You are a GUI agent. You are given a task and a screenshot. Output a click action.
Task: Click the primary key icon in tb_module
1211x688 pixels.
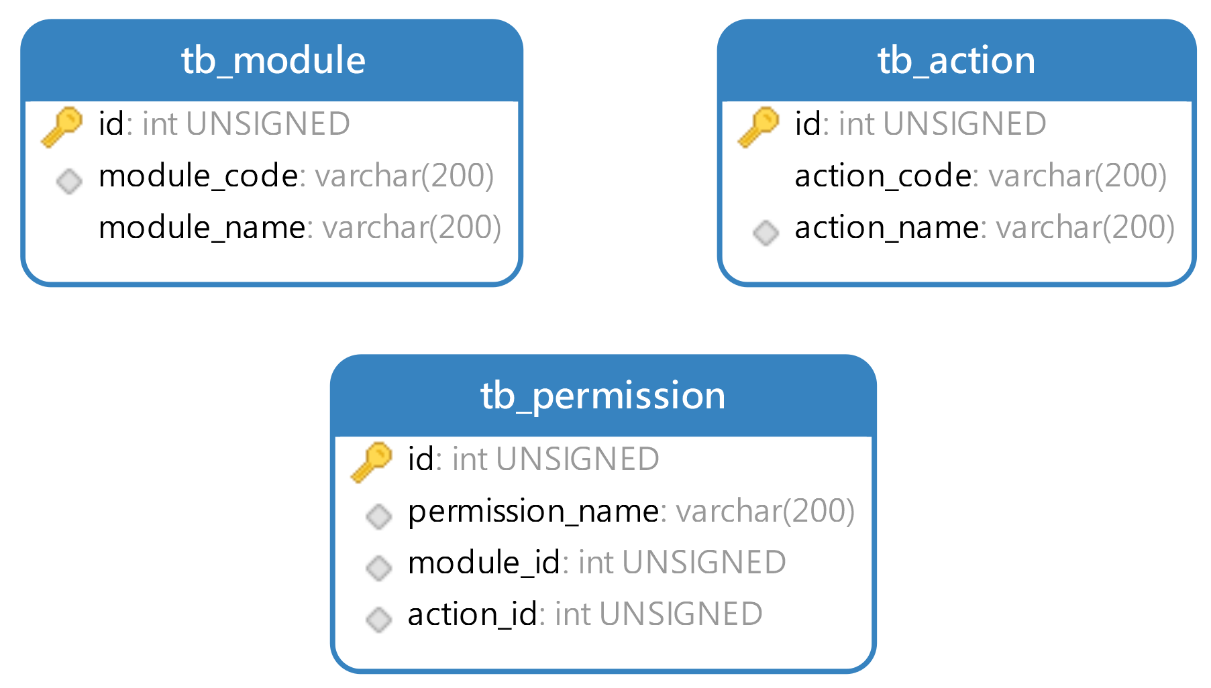coord(62,126)
